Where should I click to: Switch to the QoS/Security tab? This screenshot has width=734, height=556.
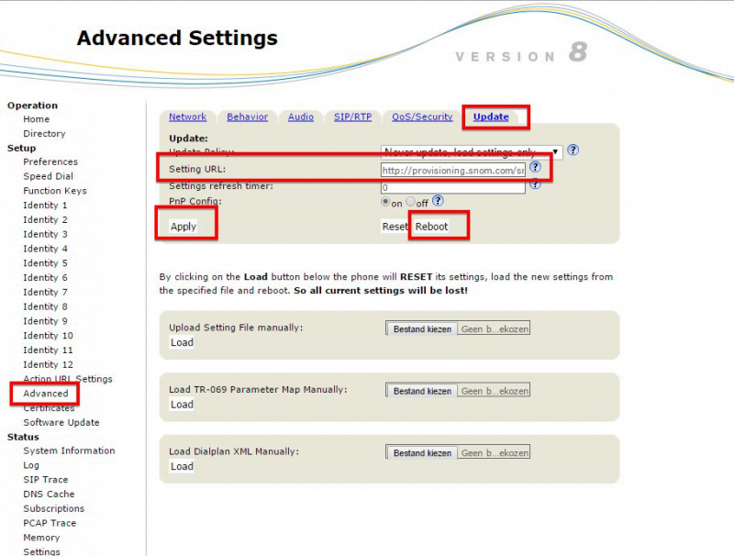click(422, 117)
